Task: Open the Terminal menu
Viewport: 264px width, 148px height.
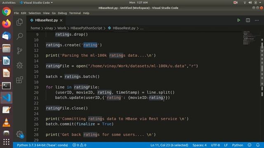Action: click(x=75, y=13)
